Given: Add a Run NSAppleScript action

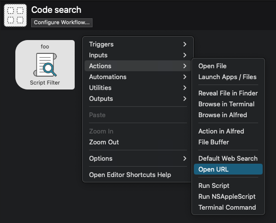Looking at the screenshot, I should 228,196.
